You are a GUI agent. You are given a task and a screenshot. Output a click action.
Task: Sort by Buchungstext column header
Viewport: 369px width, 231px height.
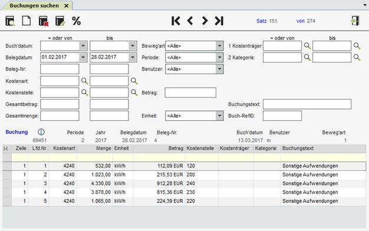tap(323, 148)
